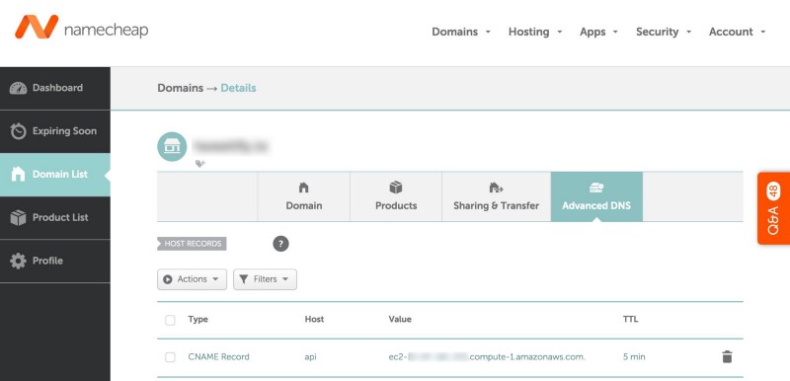Viewport: 790px width, 381px height.
Task: Click the CNAME Record type cell
Action: tap(218, 357)
